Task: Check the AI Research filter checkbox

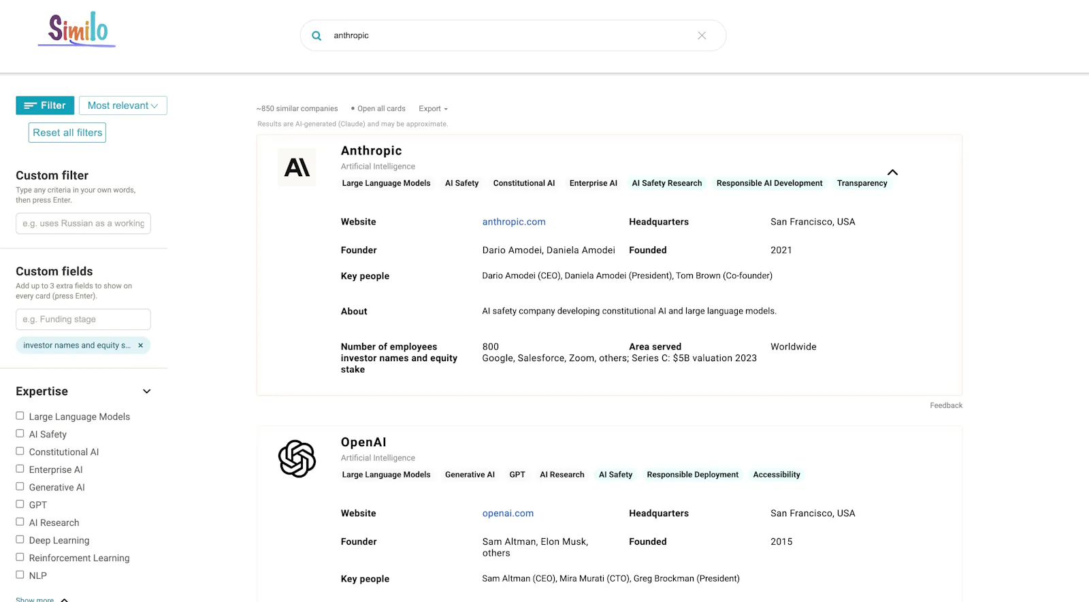Action: [20, 522]
